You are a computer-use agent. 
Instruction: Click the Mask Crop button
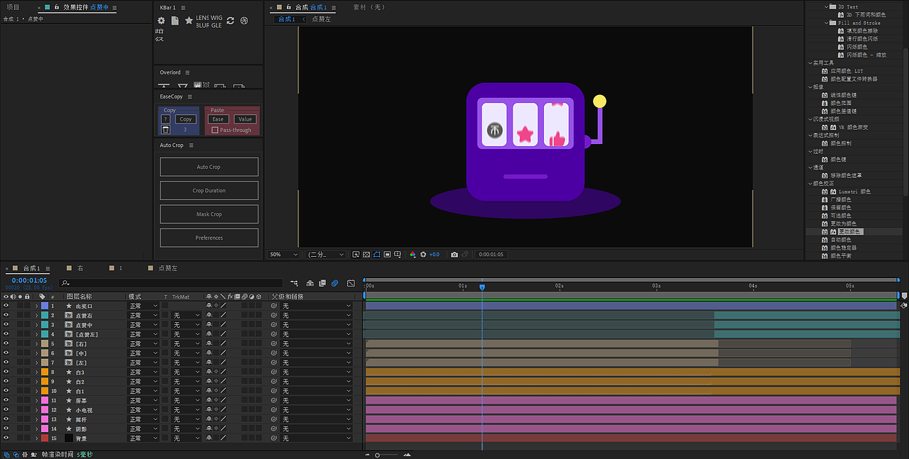(x=209, y=214)
